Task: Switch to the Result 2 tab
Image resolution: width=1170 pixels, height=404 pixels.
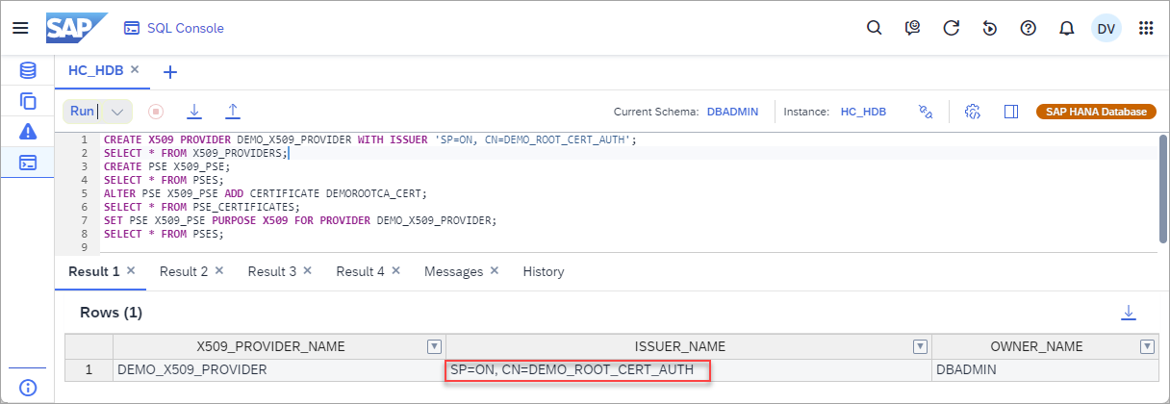Action: pos(183,271)
